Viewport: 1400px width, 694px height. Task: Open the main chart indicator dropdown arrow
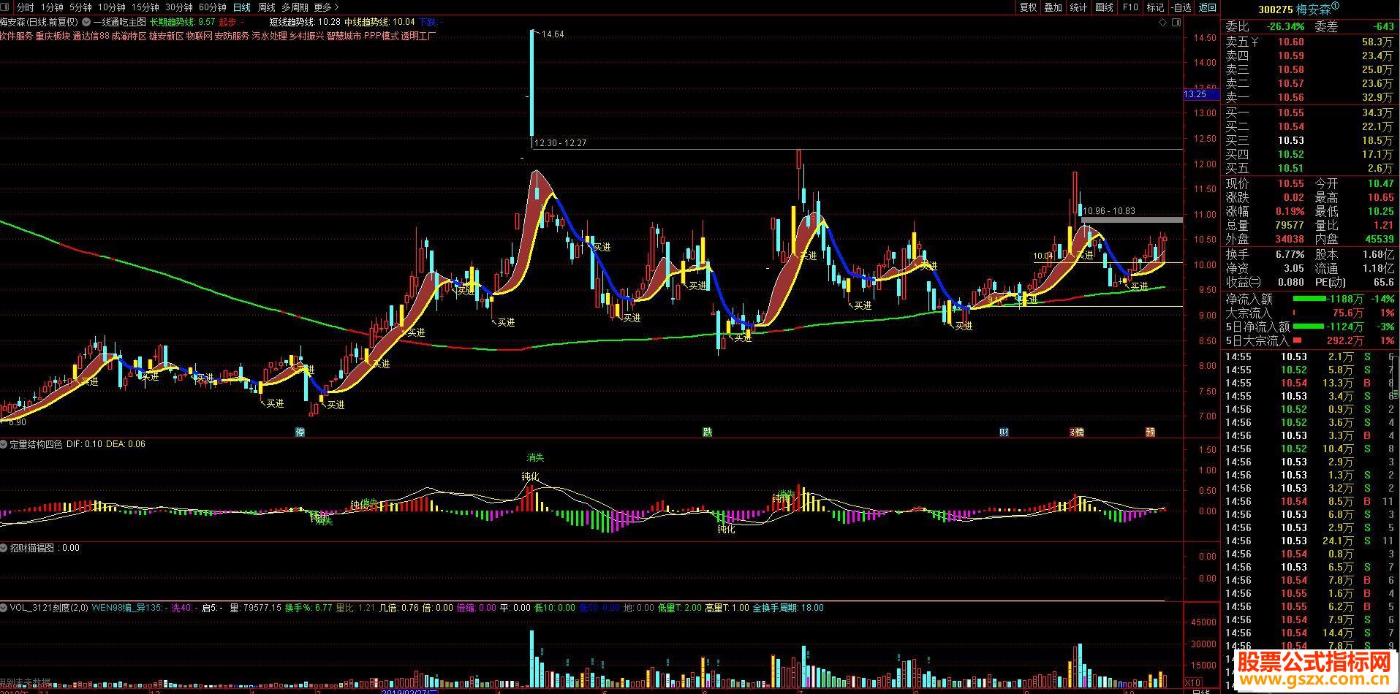click(x=86, y=22)
